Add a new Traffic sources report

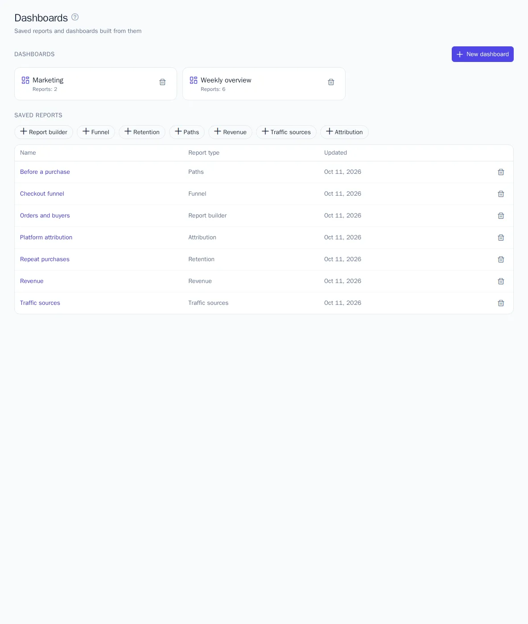[x=286, y=132]
